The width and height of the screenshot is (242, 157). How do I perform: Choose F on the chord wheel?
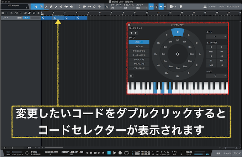click(x=167, y=35)
